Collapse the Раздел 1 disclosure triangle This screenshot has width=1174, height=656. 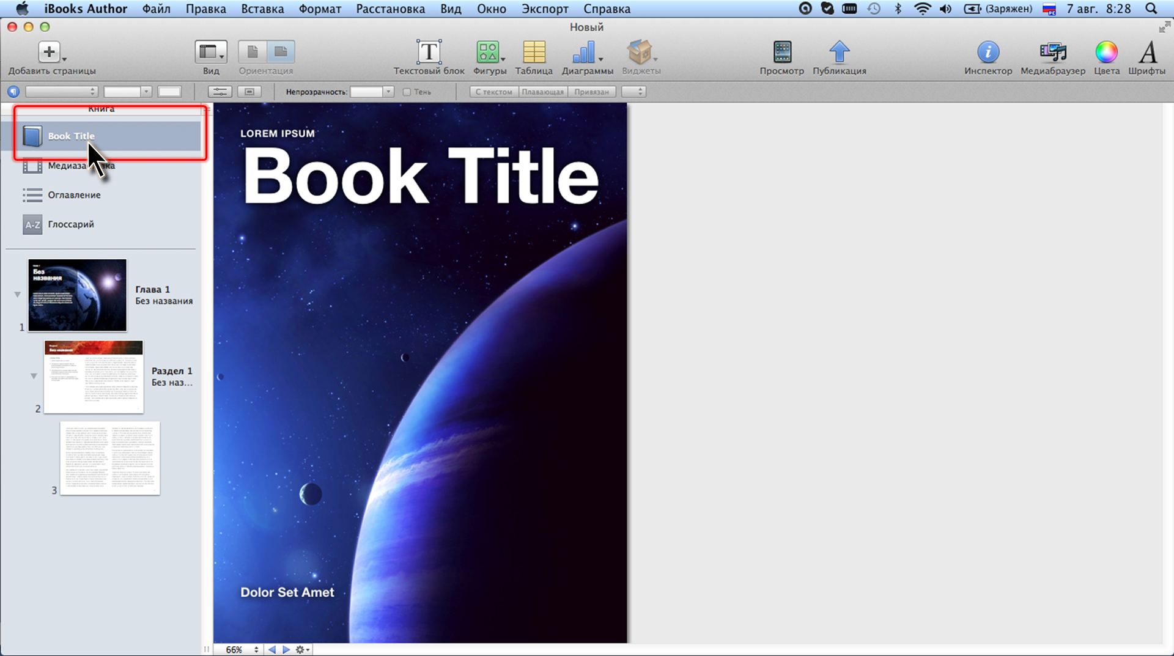tap(34, 376)
